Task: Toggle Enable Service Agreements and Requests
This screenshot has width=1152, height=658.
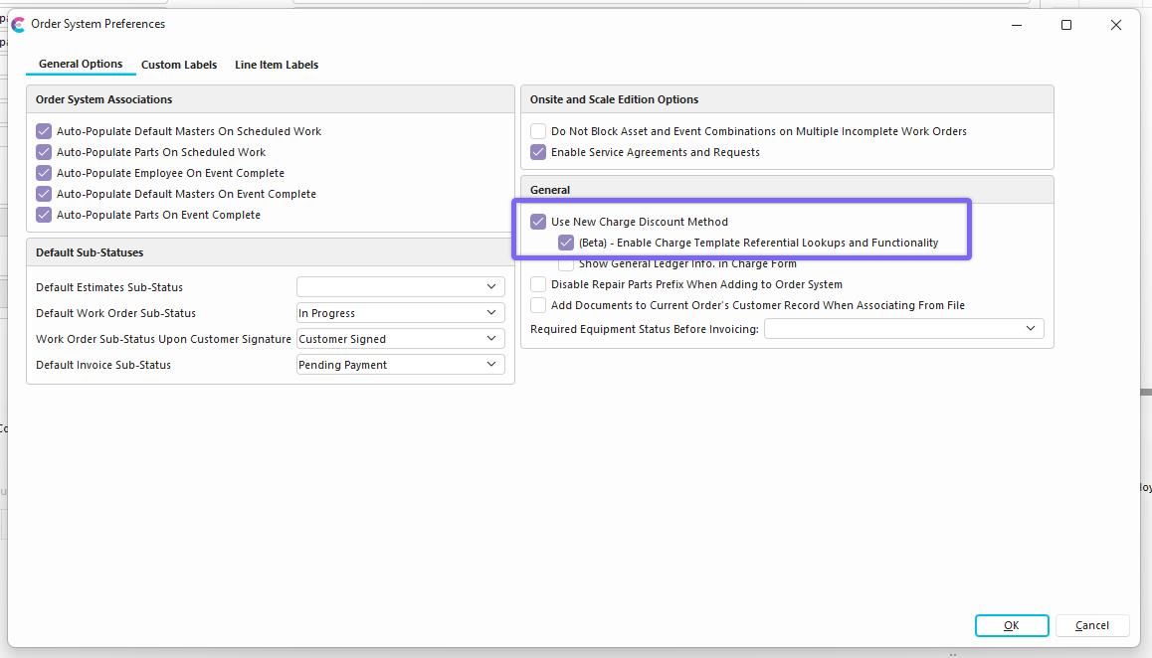Action: tap(538, 152)
